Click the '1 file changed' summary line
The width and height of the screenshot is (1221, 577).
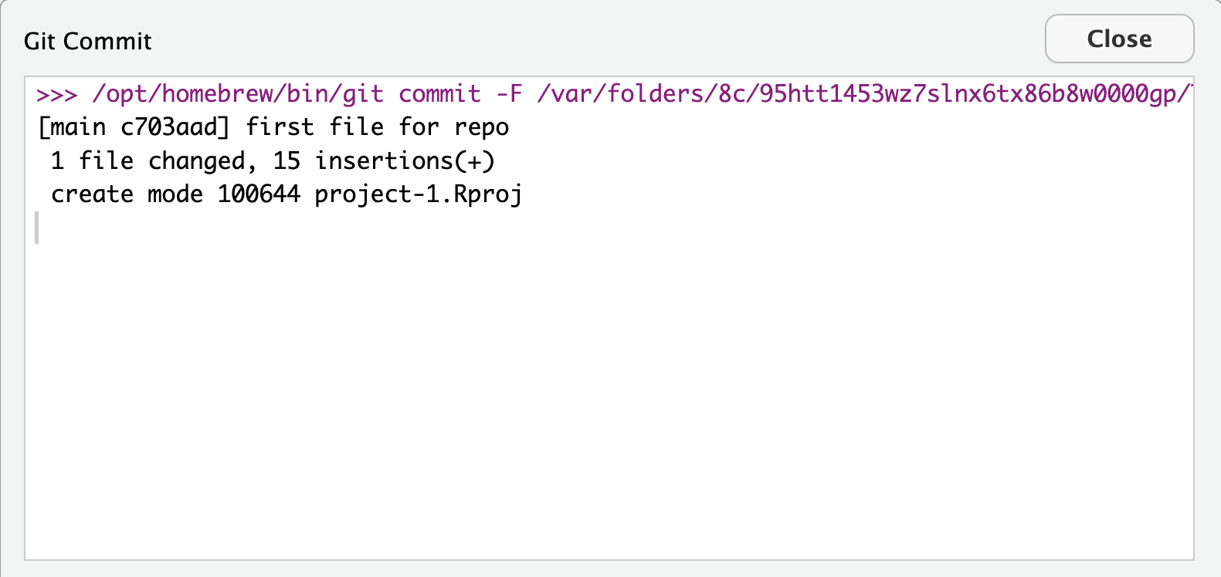click(x=154, y=160)
